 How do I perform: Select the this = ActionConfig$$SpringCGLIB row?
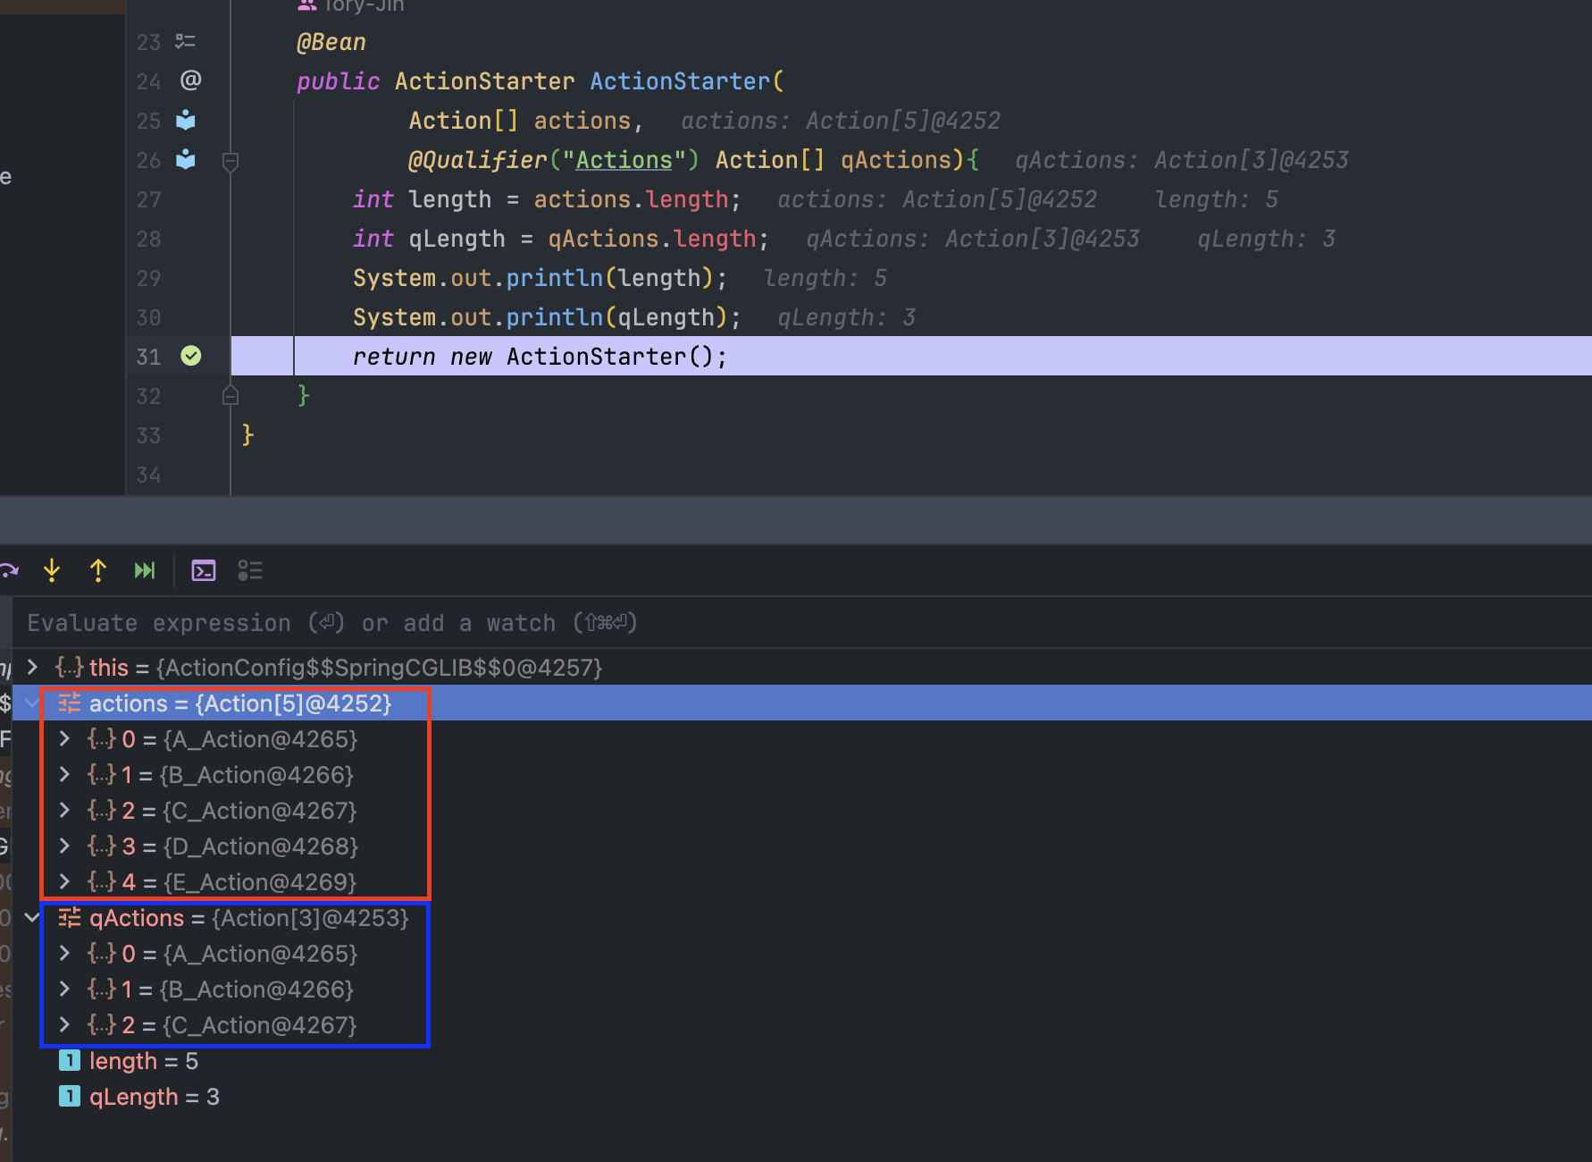802,667
